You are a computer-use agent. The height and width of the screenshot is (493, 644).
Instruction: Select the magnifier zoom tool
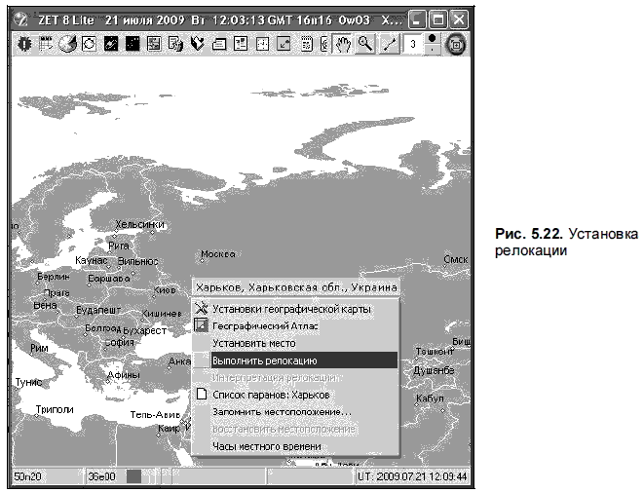point(365,44)
